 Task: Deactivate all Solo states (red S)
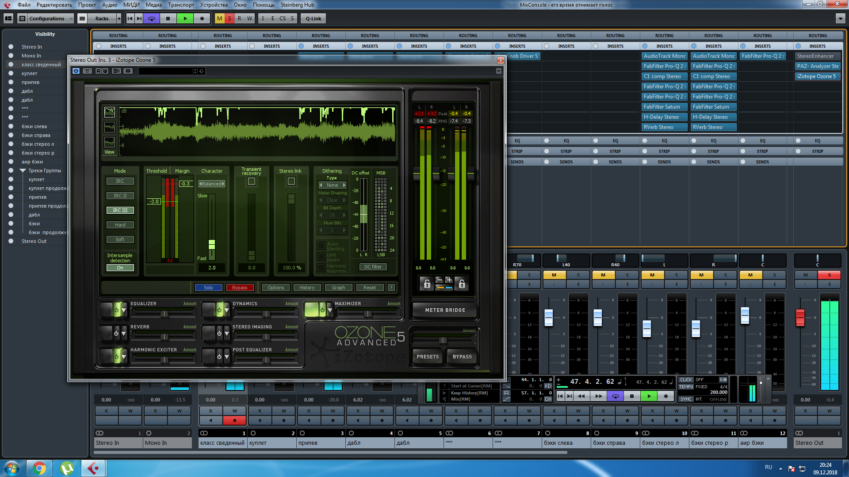[x=229, y=19]
